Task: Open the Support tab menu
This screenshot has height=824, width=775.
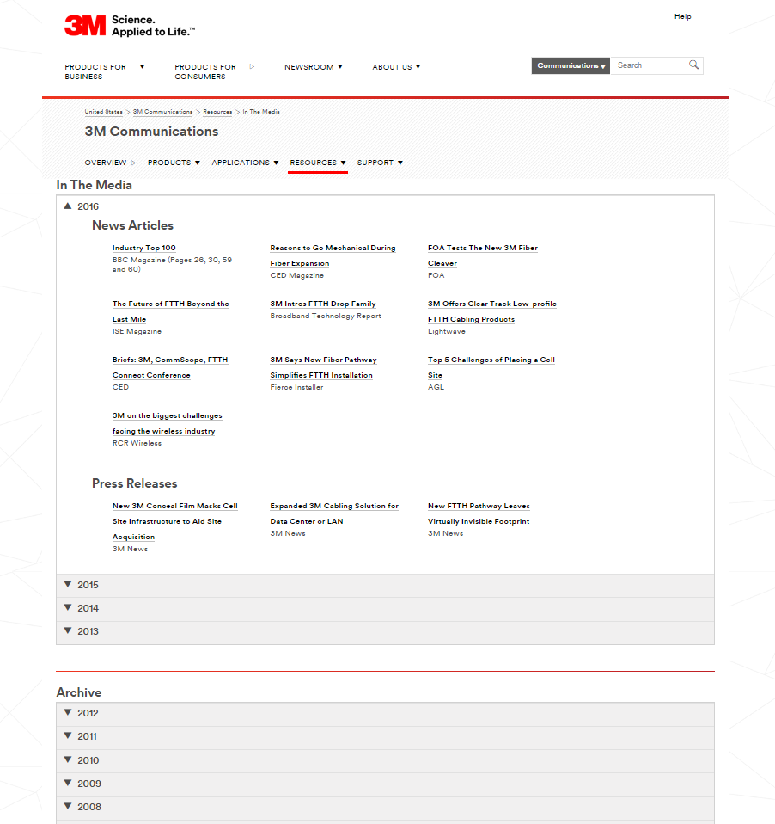Action: pos(379,162)
